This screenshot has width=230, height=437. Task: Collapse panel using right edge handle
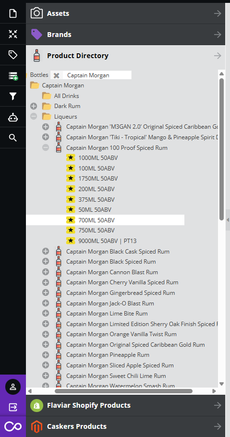[x=228, y=220]
